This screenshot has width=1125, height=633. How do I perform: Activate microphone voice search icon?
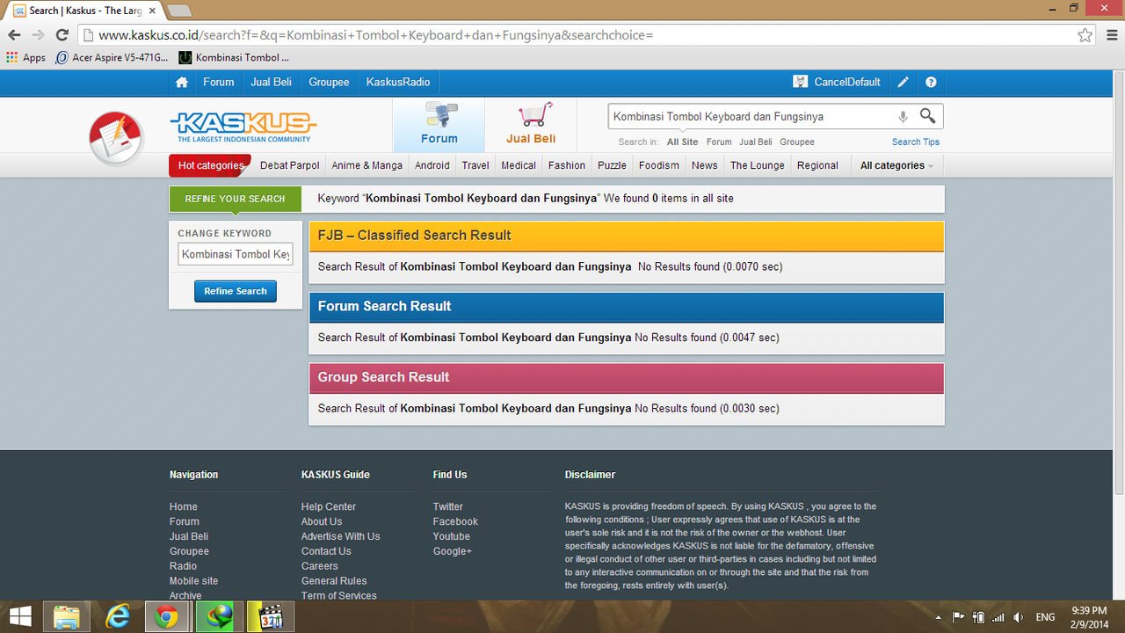pyautogui.click(x=903, y=116)
